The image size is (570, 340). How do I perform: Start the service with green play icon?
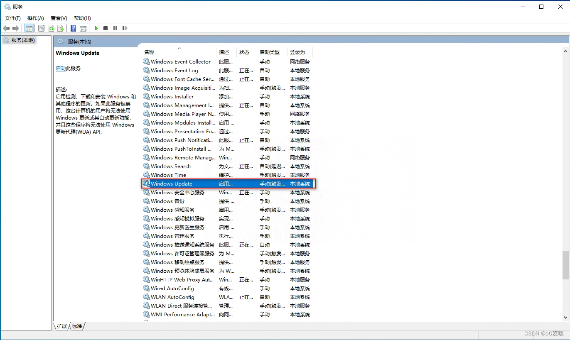[x=96, y=28]
